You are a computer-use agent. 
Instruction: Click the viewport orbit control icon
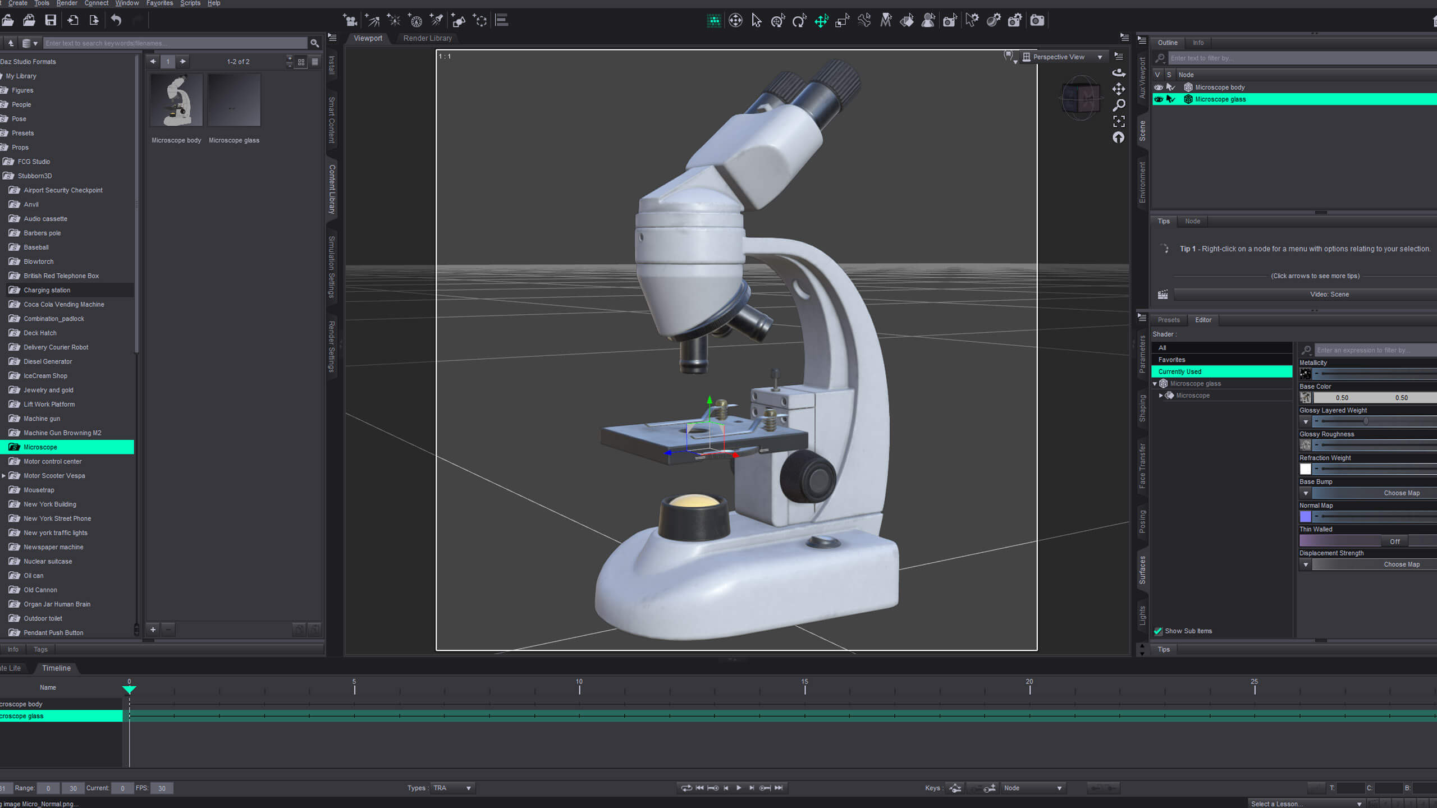pyautogui.click(x=1119, y=72)
